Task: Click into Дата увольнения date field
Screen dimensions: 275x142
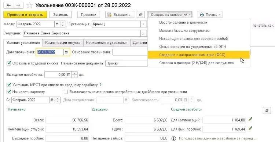Action: click(49, 52)
